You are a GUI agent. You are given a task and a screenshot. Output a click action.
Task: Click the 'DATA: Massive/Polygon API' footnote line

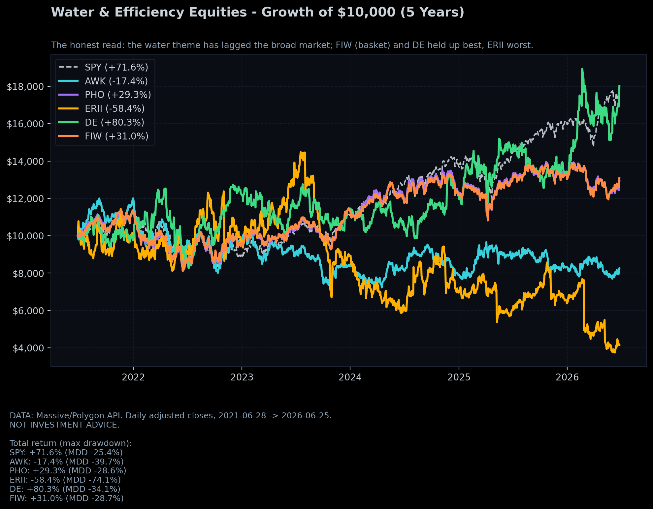(x=171, y=416)
